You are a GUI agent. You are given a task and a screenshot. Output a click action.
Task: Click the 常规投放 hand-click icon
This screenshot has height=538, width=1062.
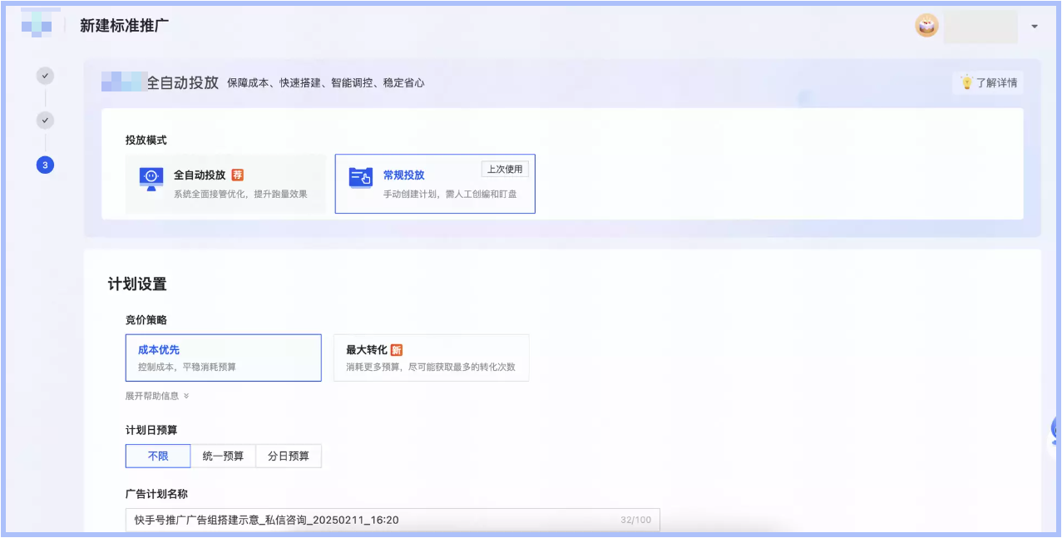click(359, 175)
